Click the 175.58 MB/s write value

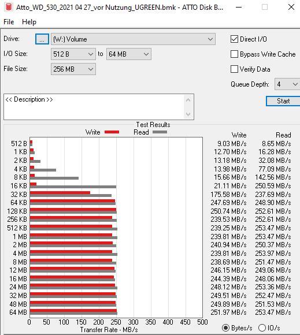(228, 195)
